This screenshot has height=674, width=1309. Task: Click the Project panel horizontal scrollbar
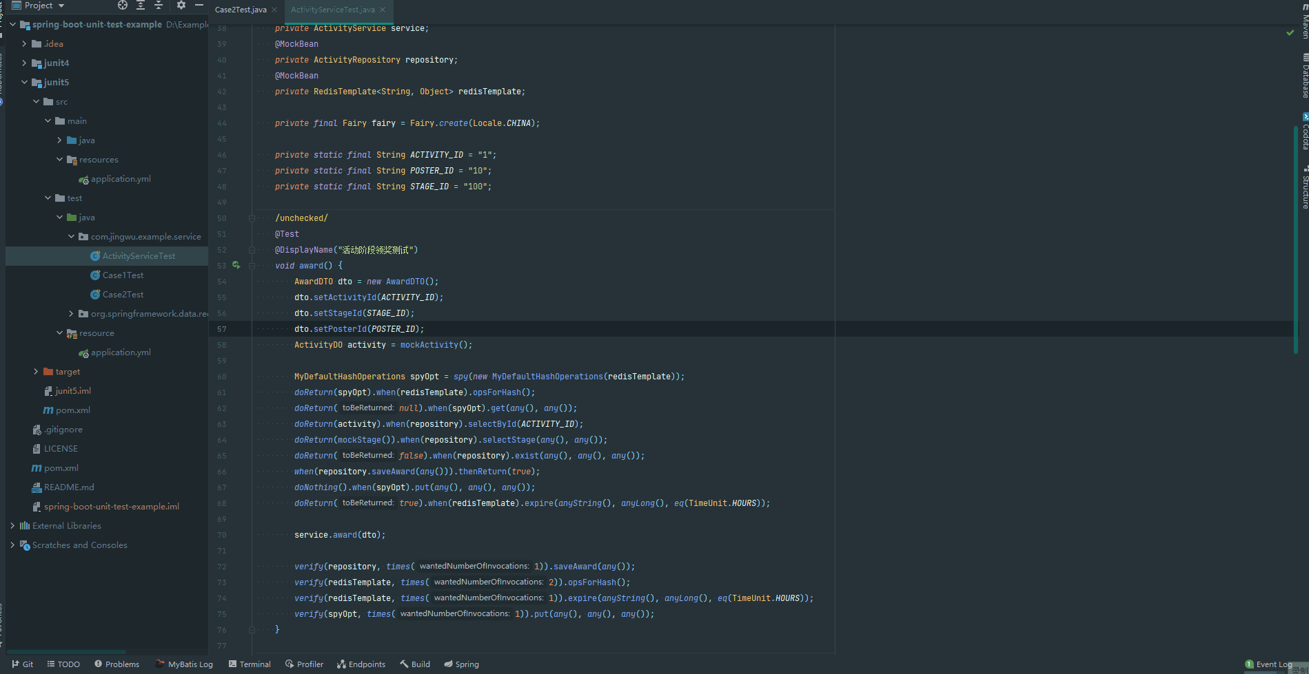pyautogui.click(x=66, y=651)
